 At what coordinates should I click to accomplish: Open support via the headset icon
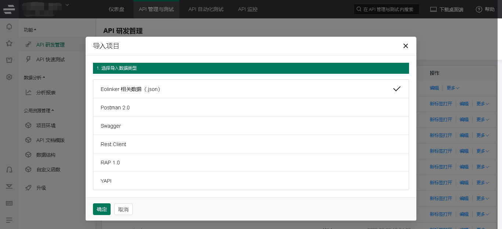pyautogui.click(x=9, y=170)
